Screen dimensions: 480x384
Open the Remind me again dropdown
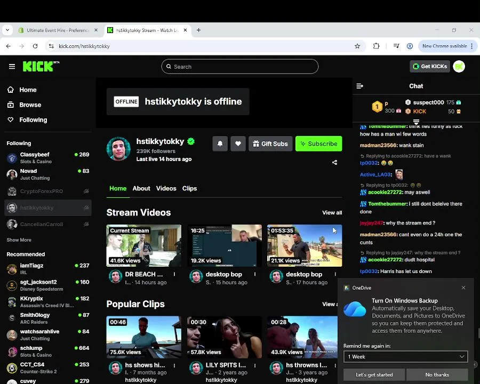pyautogui.click(x=406, y=357)
